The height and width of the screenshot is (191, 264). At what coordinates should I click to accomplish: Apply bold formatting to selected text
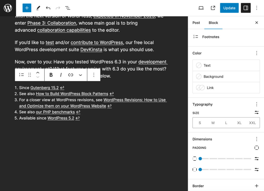51,75
